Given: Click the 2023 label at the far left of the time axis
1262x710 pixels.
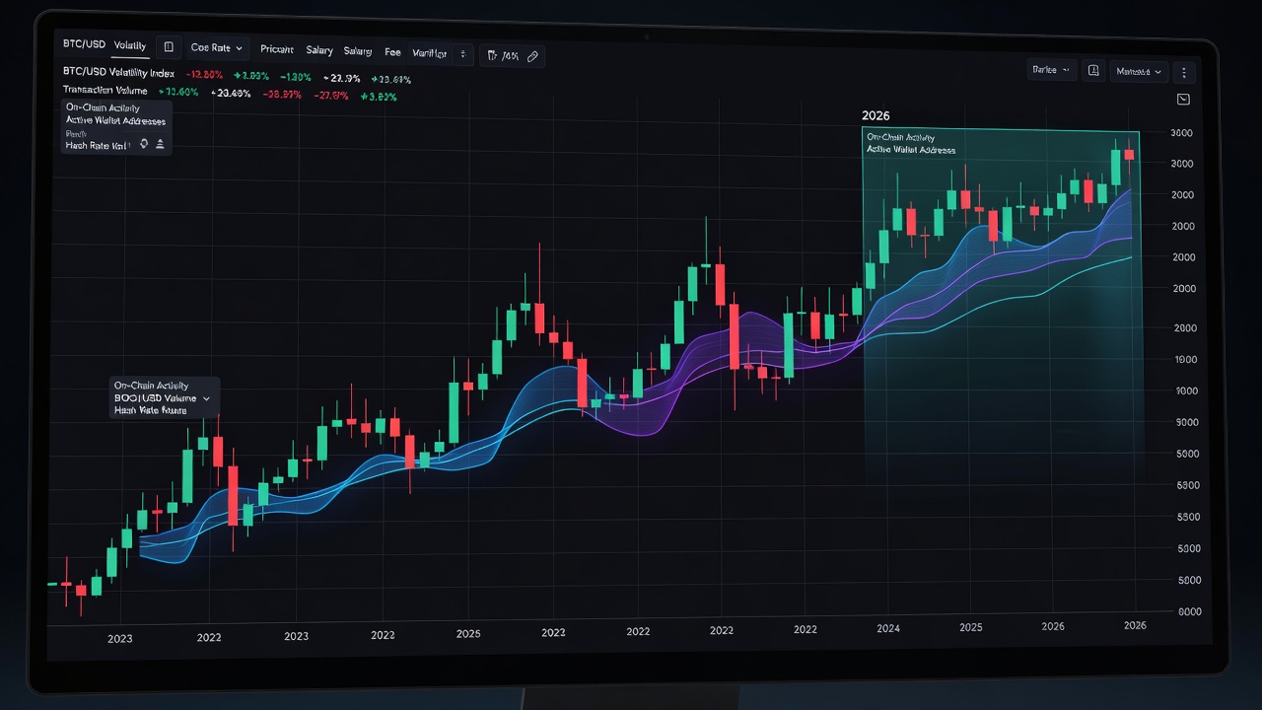Looking at the screenshot, I should [119, 638].
